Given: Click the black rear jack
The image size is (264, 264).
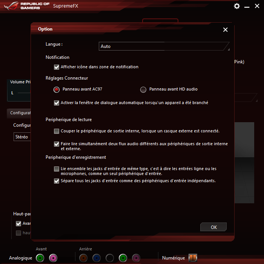Looking at the screenshot, I should [x=110, y=258].
